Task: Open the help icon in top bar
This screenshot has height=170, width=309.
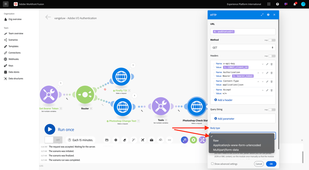Action: pos(277,4)
